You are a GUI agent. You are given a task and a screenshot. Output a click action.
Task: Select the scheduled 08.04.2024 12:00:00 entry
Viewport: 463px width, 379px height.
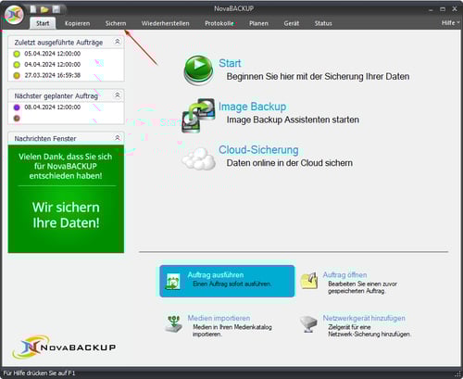tap(53, 107)
